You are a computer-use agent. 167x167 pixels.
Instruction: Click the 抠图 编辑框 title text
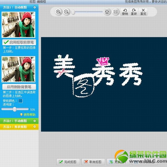[x=38, y=2]
